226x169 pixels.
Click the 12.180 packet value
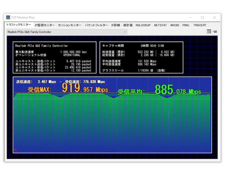pos(81,70)
